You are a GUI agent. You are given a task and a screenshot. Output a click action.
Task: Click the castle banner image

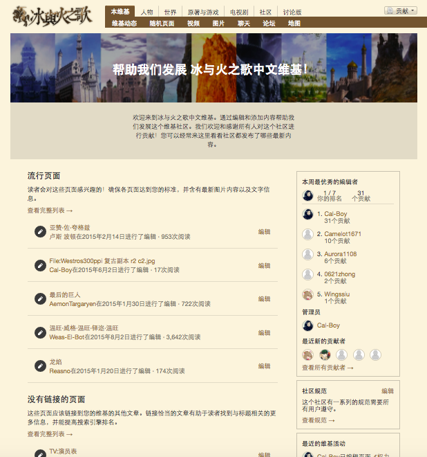213,68
